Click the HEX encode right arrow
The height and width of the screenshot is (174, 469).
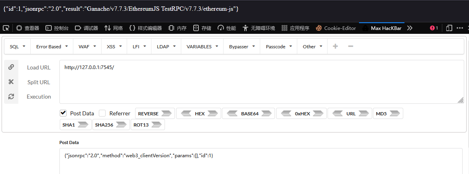click(x=213, y=113)
